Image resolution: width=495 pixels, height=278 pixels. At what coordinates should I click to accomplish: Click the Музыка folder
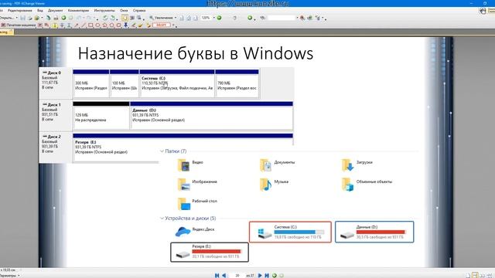pos(274,185)
